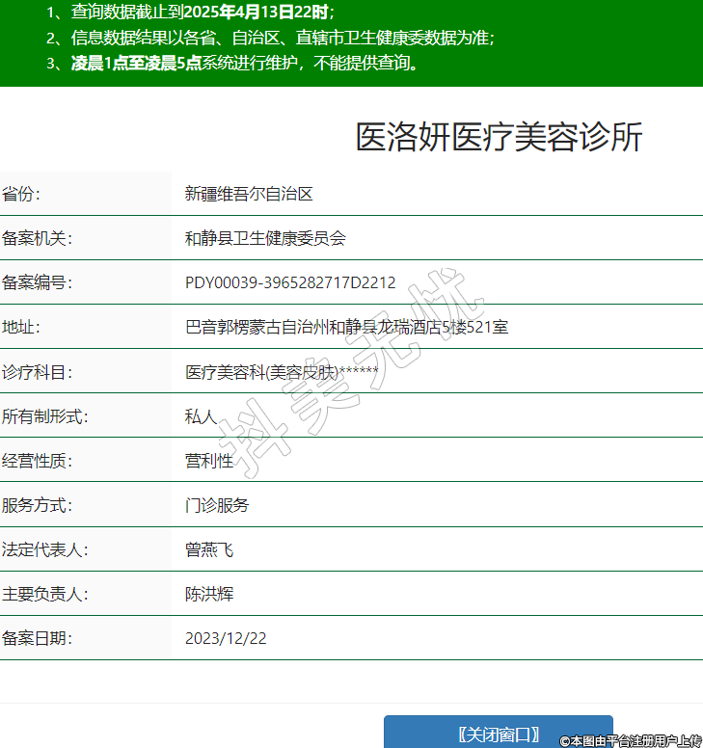The height and width of the screenshot is (748, 703).
Task: Select the 备案编号 row label
Action: click(37, 282)
